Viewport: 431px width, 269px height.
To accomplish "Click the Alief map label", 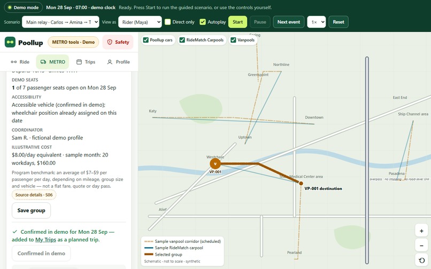I will pos(163,209).
